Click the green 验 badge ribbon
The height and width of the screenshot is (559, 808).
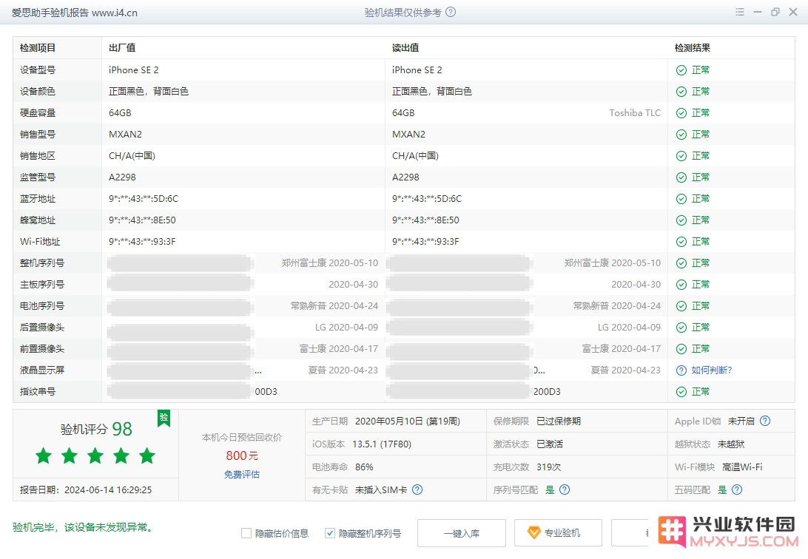coord(164,418)
